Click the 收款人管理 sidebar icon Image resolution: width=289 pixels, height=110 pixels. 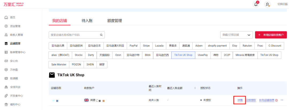coord(6,35)
